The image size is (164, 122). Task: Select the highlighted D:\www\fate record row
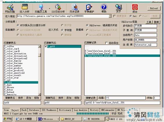click(122, 56)
